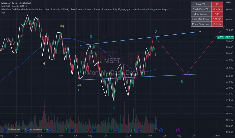Click 178.50 on the price axis
Image resolution: width=235 pixels, height=138 pixels.
pos(229,132)
